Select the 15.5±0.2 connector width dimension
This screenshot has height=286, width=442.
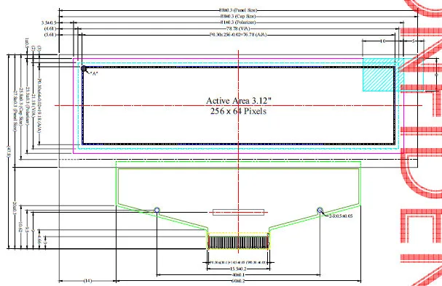click(239, 269)
